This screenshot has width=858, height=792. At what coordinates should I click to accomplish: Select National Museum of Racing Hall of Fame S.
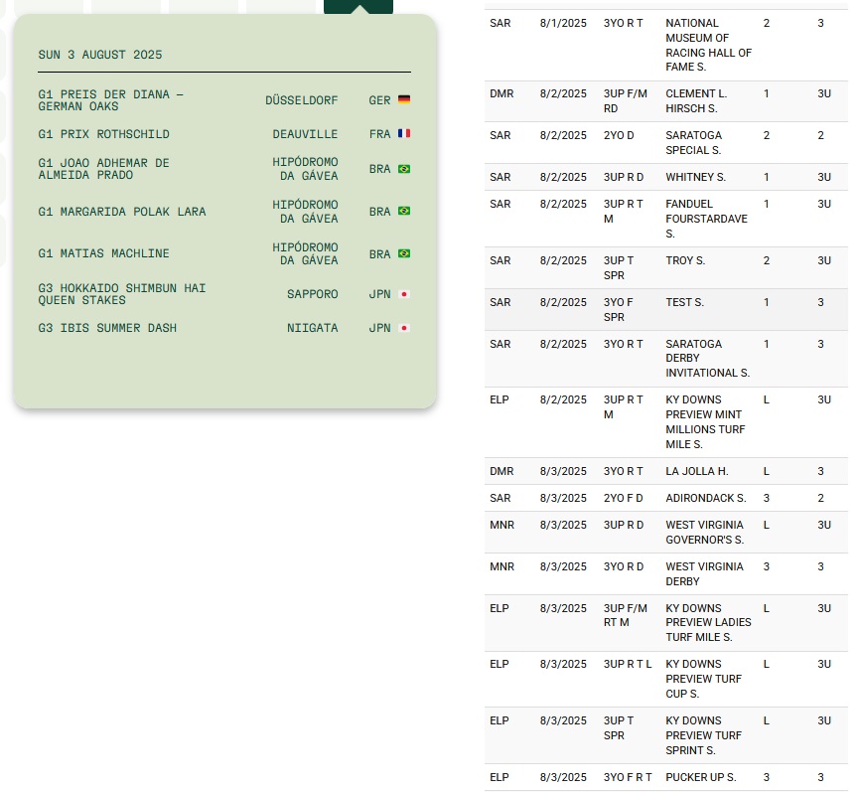(x=708, y=45)
